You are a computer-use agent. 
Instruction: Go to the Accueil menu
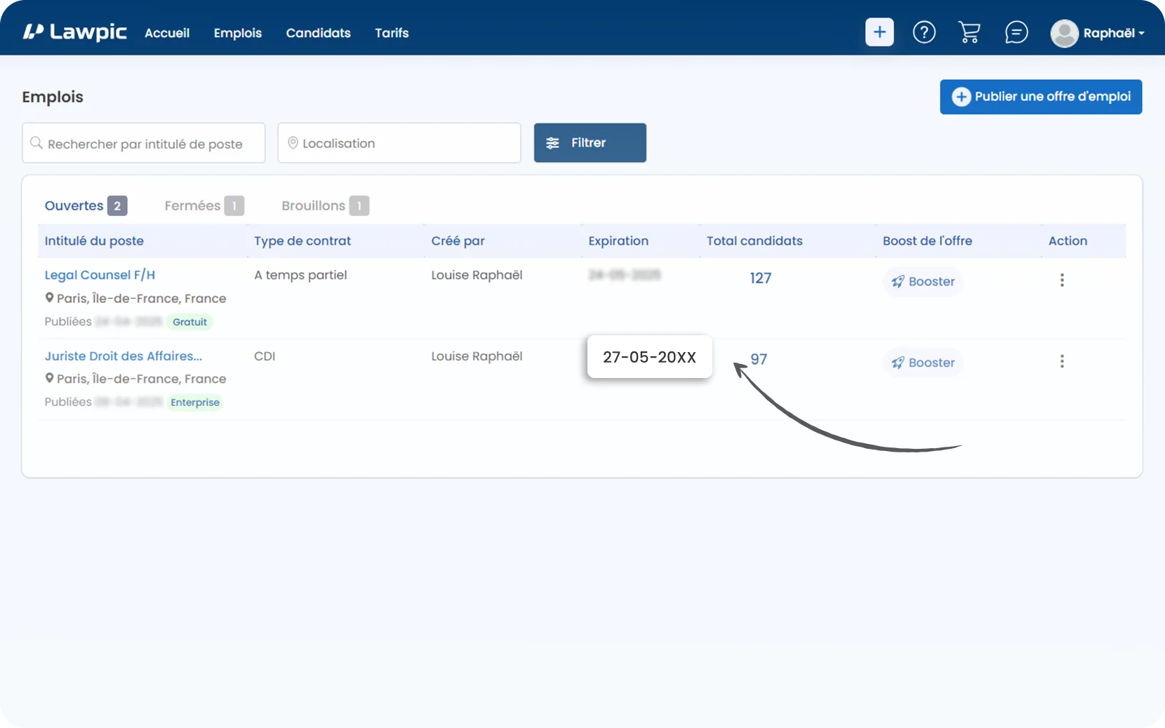coord(167,33)
